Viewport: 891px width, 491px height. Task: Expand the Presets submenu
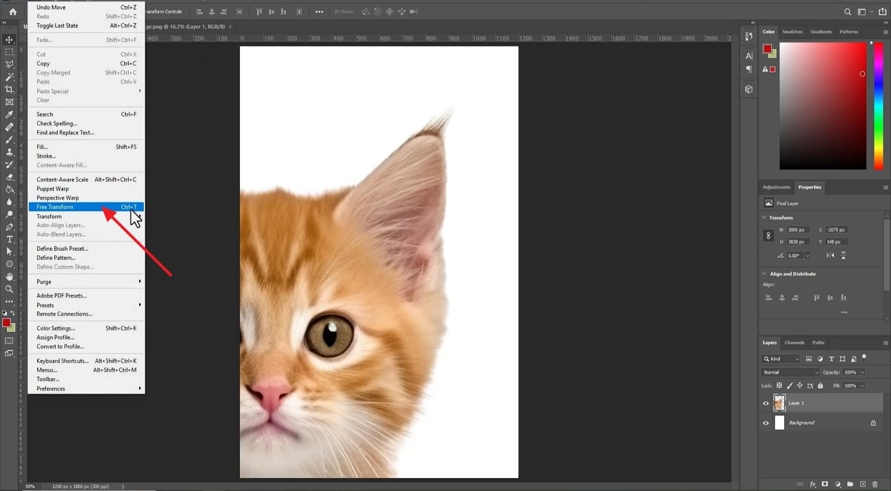pos(86,305)
